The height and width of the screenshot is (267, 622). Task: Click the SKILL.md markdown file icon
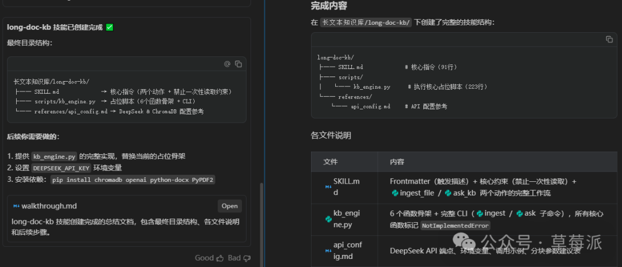pos(328,186)
